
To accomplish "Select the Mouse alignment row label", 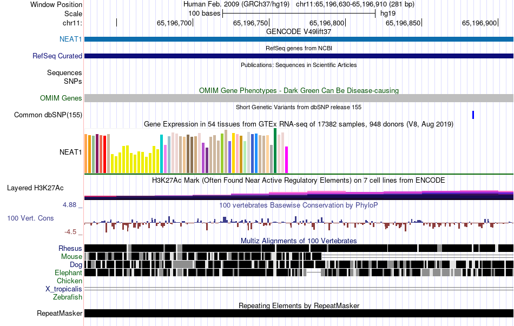I will [x=71, y=257].
